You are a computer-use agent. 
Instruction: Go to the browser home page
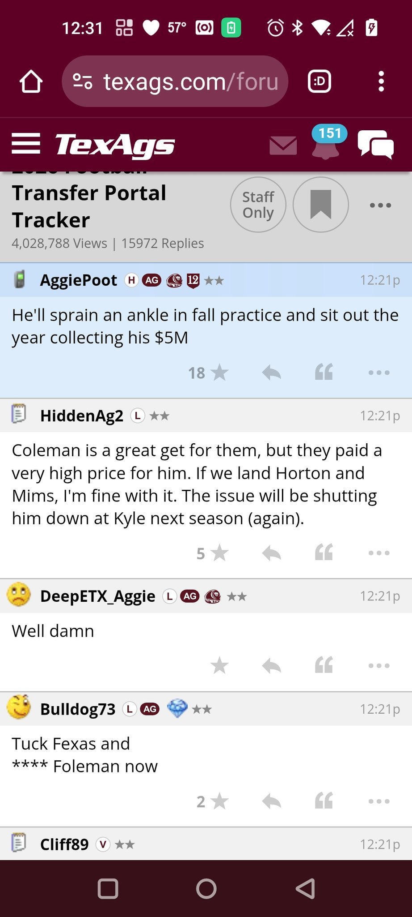pyautogui.click(x=31, y=81)
